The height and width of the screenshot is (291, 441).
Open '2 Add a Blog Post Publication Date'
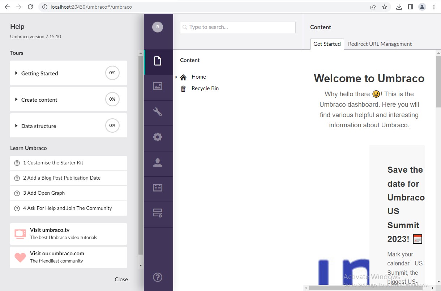pyautogui.click(x=68, y=178)
